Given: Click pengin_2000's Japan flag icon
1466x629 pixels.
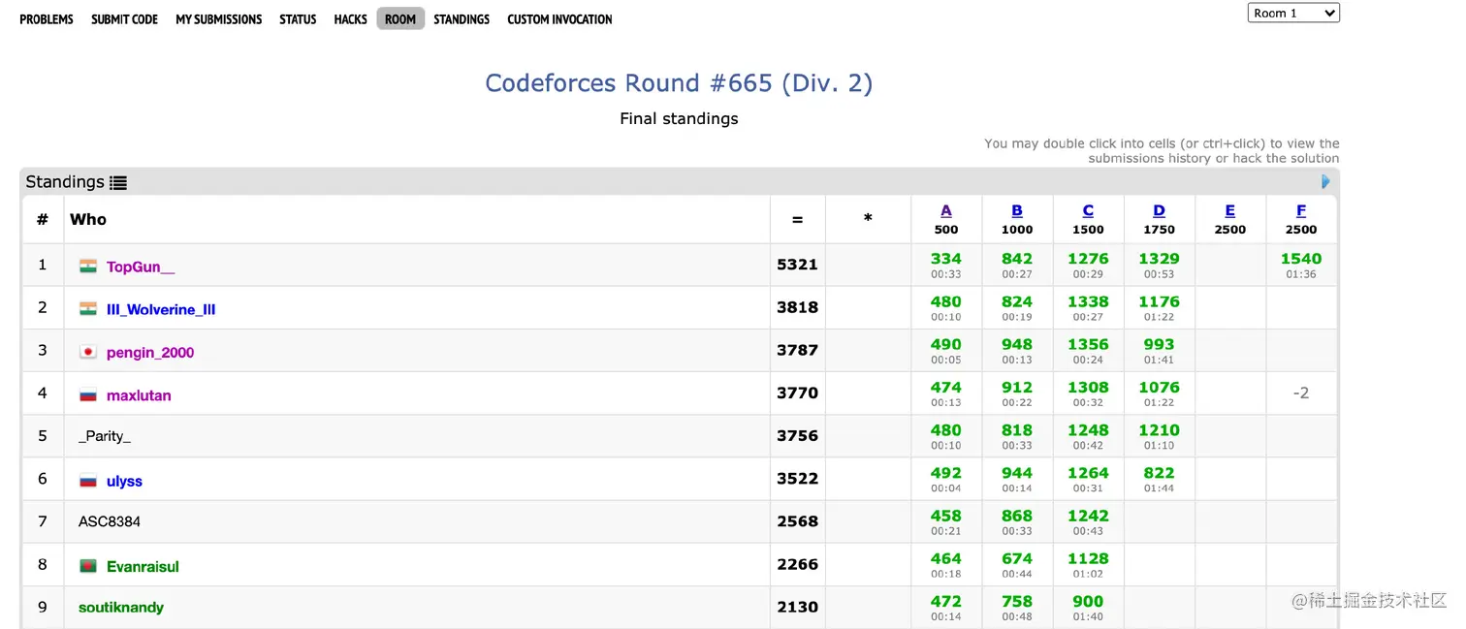Looking at the screenshot, I should [88, 352].
